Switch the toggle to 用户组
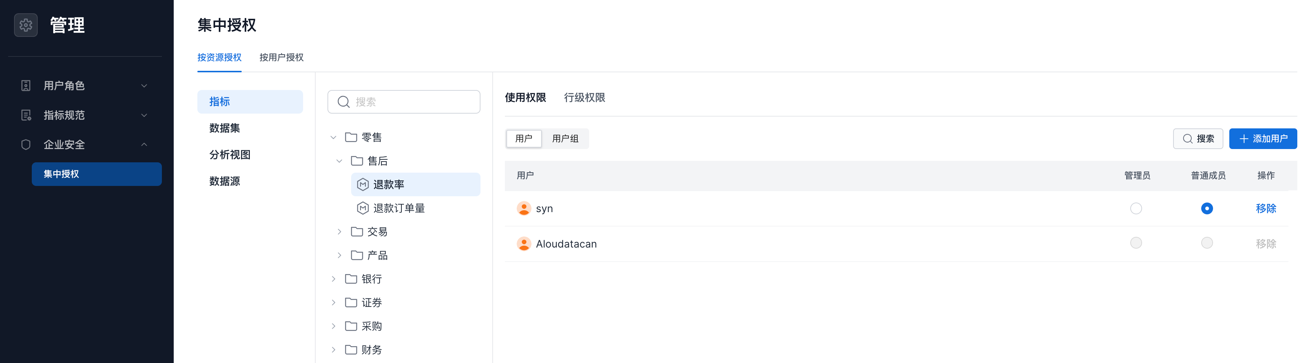Screen dimensions: 1301x363 [565, 139]
